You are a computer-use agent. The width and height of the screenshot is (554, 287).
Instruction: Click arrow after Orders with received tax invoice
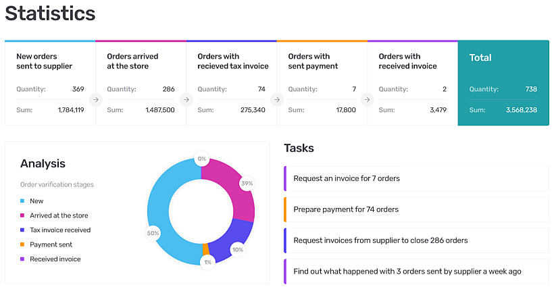pyautogui.click(x=276, y=99)
